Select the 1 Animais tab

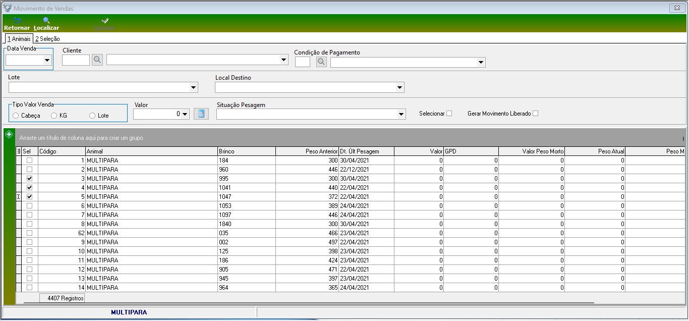(19, 39)
